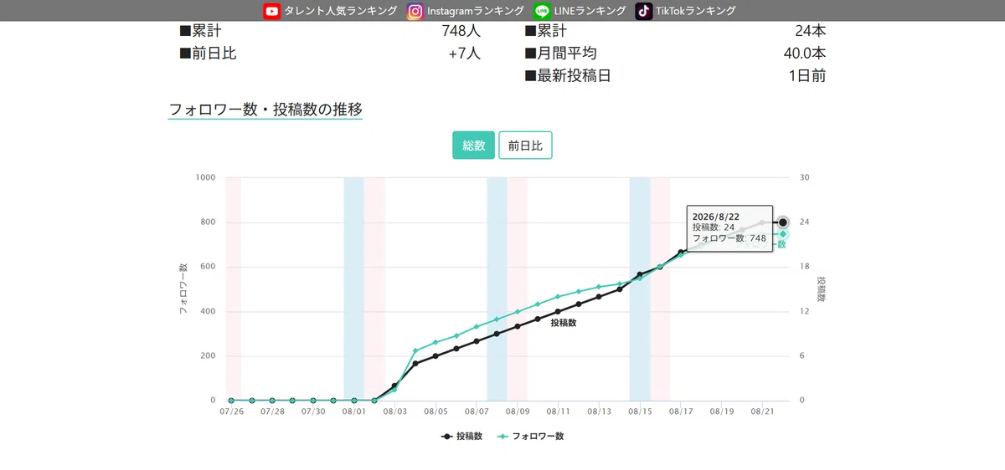
Task: Open LINEランキング link
Action: [x=590, y=11]
